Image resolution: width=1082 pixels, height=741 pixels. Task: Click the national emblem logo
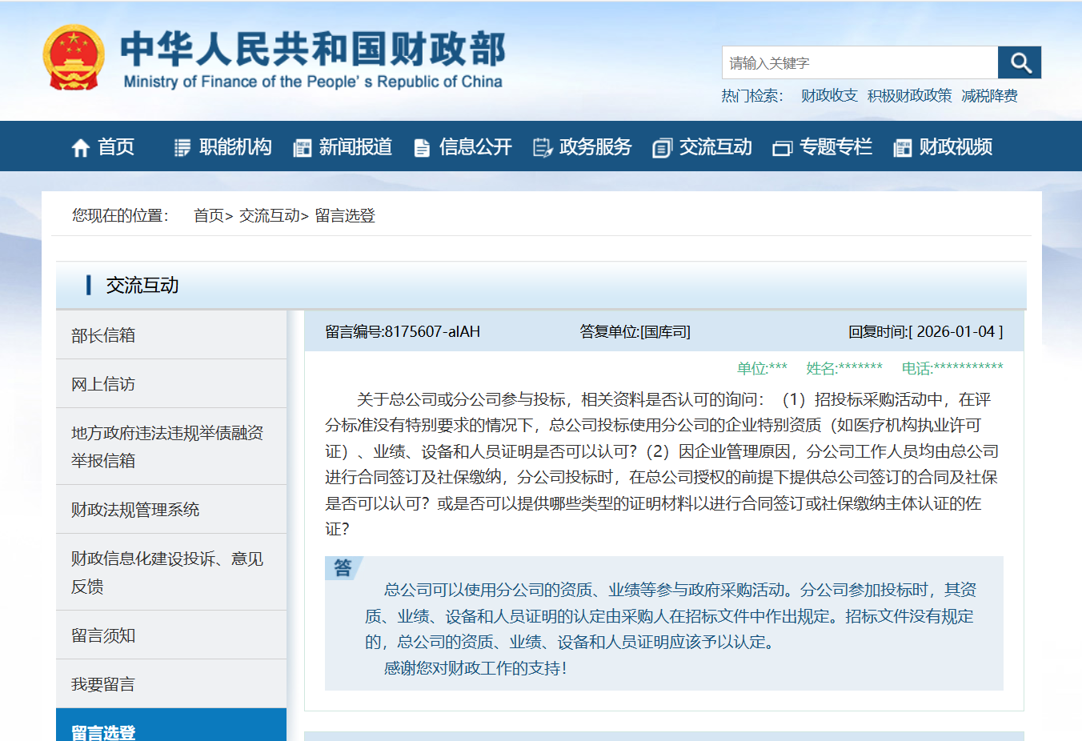coord(74,58)
